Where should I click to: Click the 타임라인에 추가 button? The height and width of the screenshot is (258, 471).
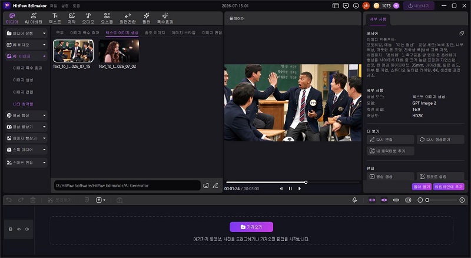[449, 187]
